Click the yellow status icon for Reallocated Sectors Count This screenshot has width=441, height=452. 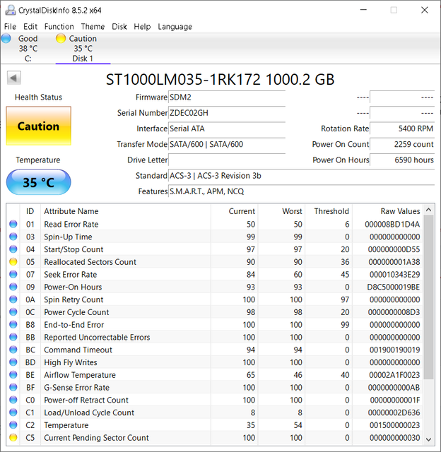point(13,262)
